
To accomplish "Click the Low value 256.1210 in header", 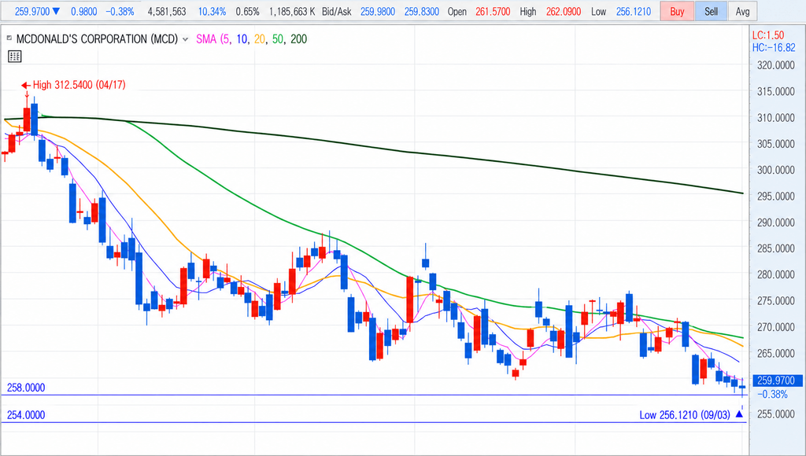I will [x=634, y=11].
